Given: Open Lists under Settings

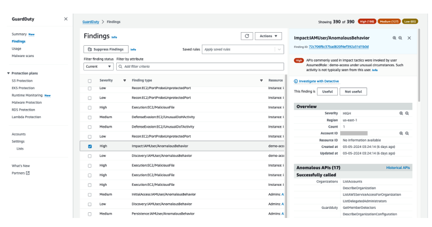Looking at the screenshot, I should 20,149.
